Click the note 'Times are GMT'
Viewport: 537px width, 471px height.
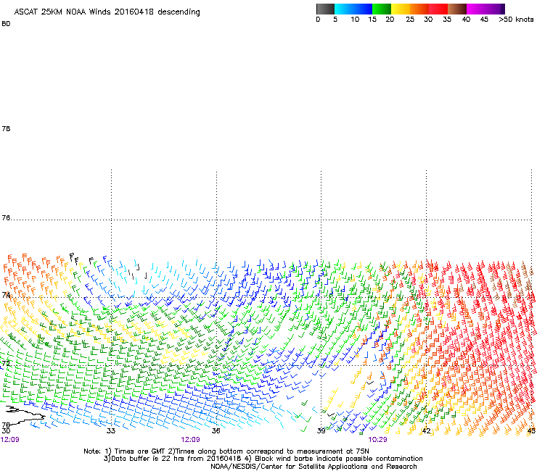pyautogui.click(x=142, y=451)
